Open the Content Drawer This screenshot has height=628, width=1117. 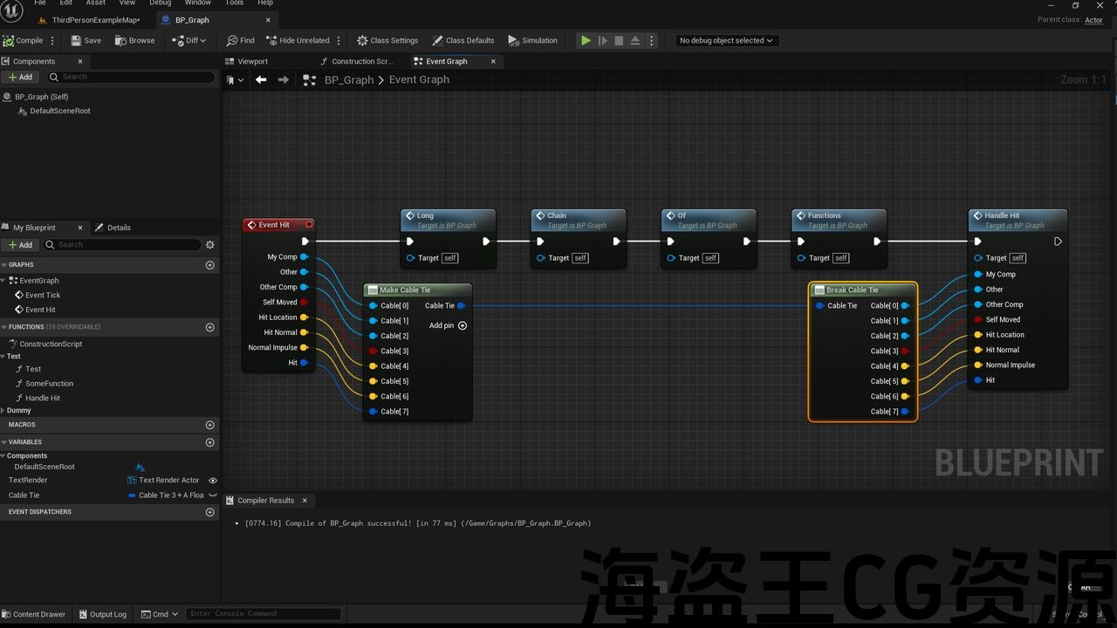point(33,614)
